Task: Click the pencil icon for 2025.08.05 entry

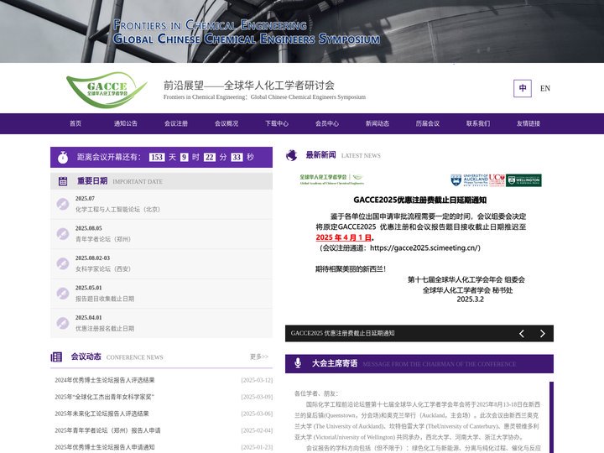Action: [x=63, y=233]
